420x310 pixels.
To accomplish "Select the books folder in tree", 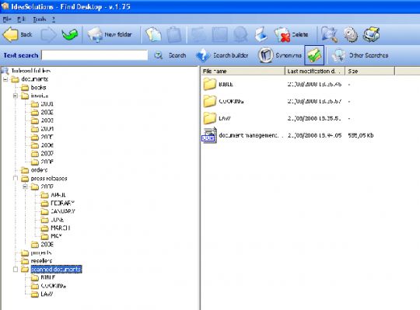I will coord(33,88).
